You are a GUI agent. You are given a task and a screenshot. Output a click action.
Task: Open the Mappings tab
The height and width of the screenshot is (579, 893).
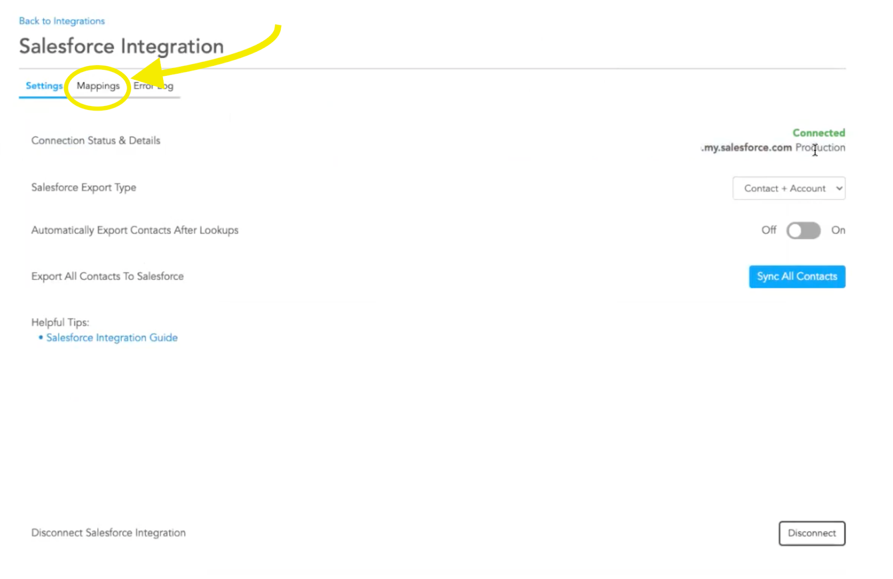pos(98,86)
